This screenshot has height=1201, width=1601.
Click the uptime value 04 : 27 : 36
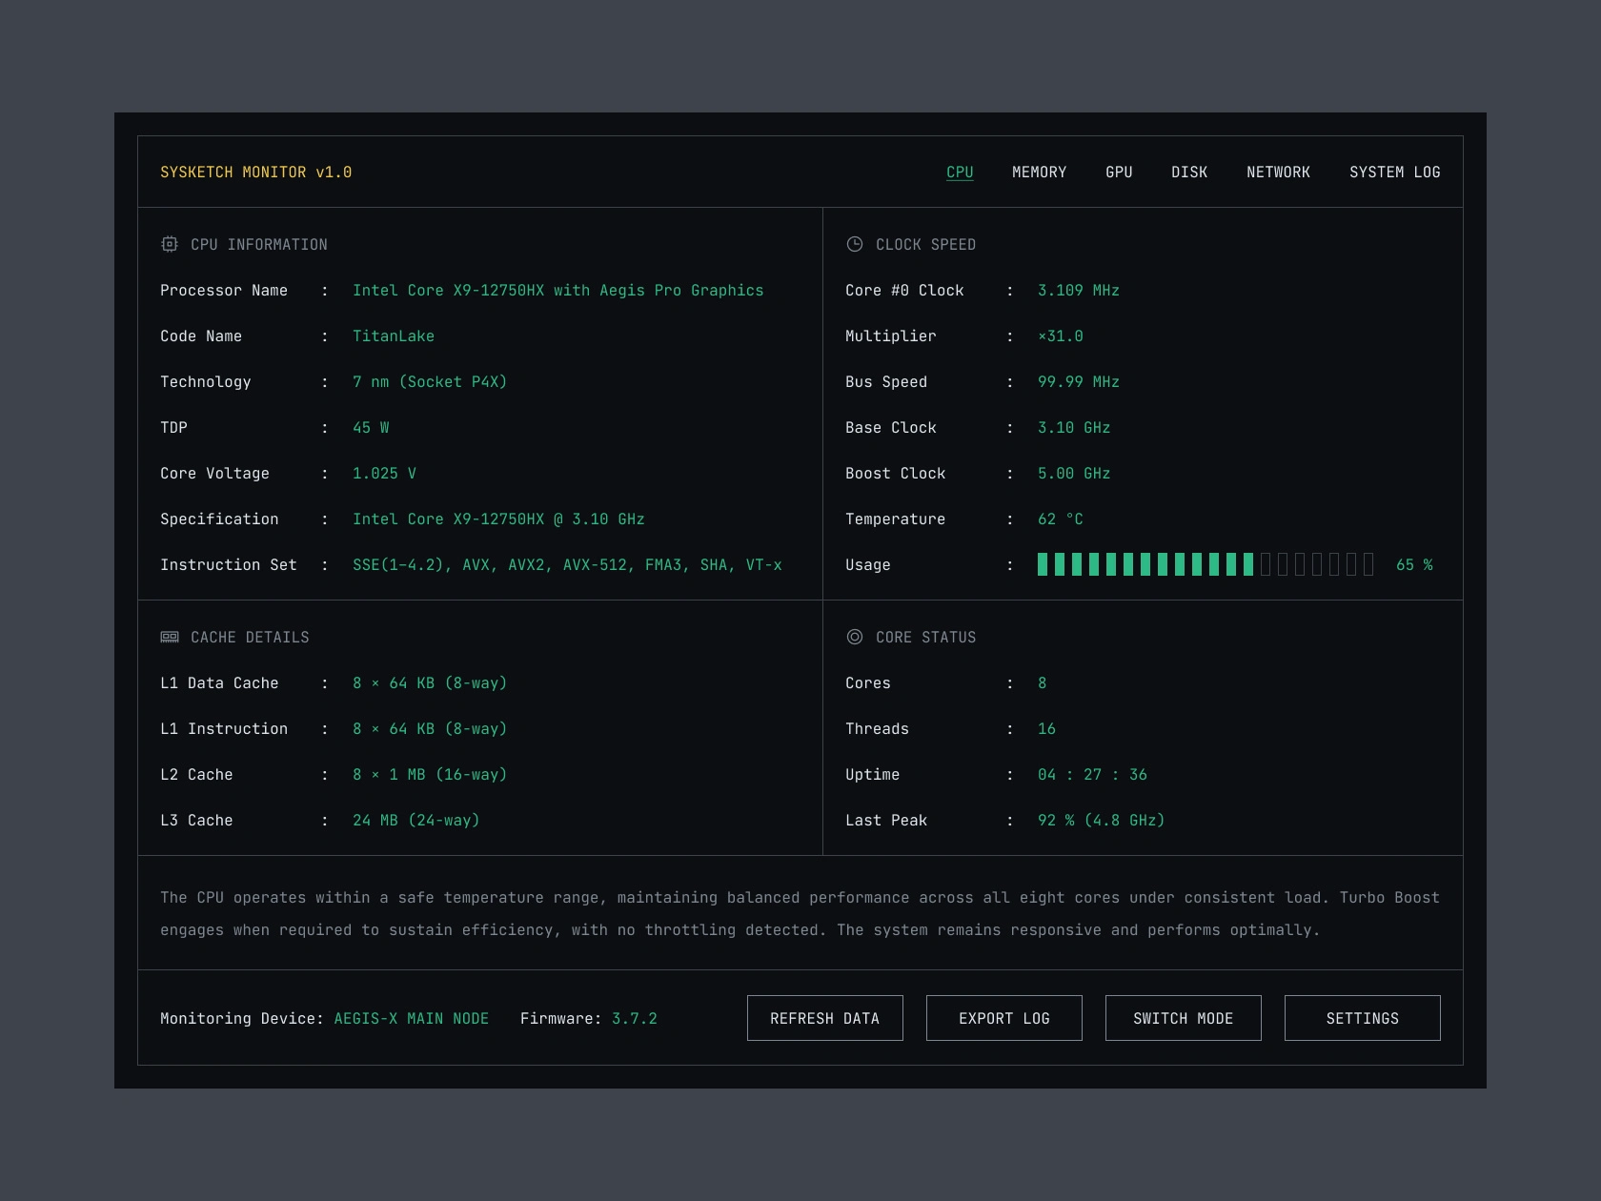(x=1092, y=775)
